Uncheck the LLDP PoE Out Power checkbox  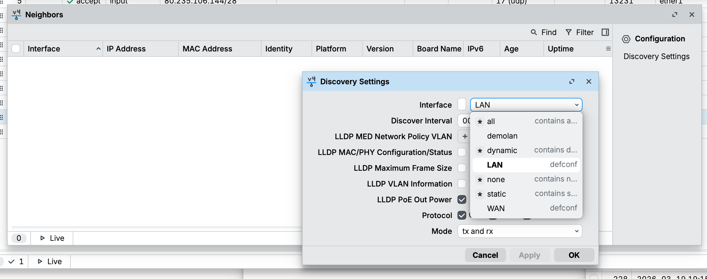click(462, 199)
